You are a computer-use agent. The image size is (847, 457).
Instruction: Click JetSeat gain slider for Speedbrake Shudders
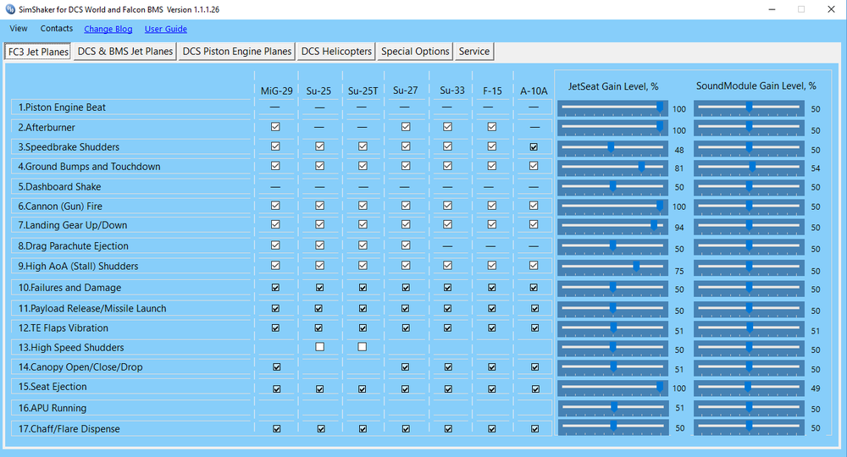(x=612, y=148)
